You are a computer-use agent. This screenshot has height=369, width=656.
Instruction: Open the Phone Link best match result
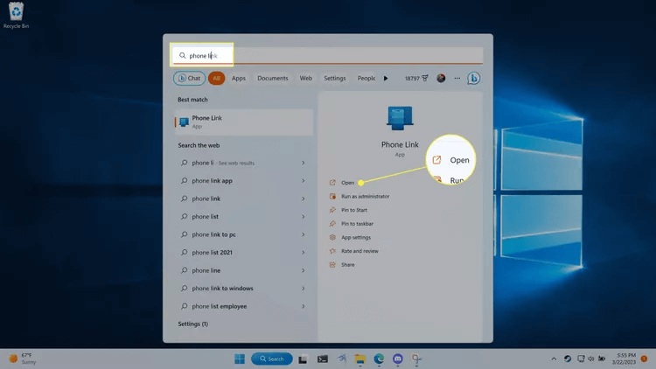click(244, 122)
